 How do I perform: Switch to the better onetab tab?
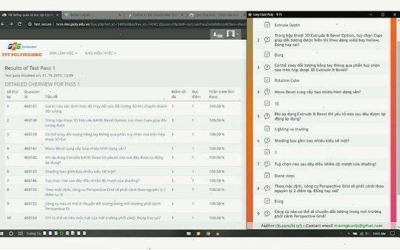pyautogui.click(x=93, y=15)
